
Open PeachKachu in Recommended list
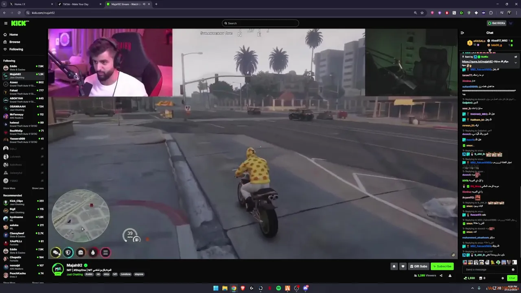click(23, 275)
